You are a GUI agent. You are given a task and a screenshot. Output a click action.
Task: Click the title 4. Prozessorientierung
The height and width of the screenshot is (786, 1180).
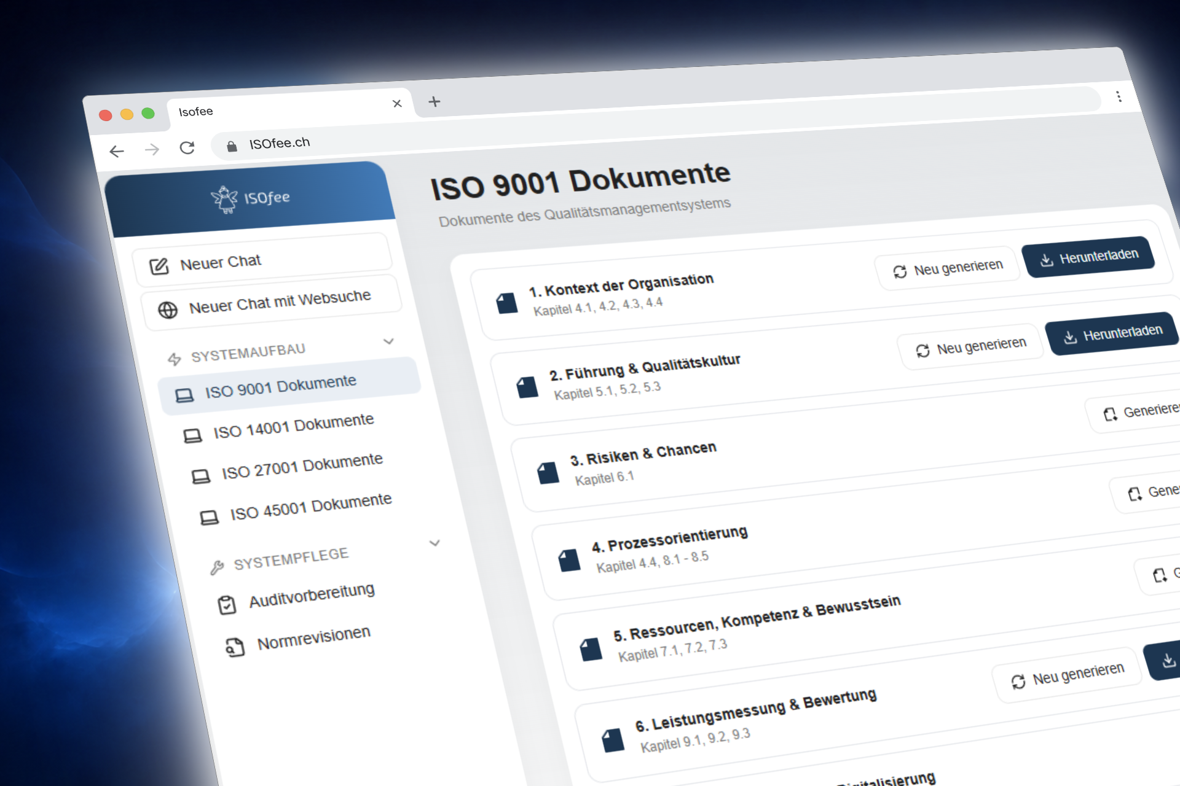pos(670,539)
